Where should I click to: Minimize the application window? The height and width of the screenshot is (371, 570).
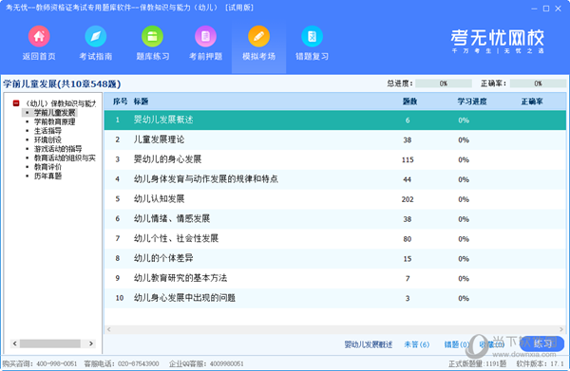point(534,9)
